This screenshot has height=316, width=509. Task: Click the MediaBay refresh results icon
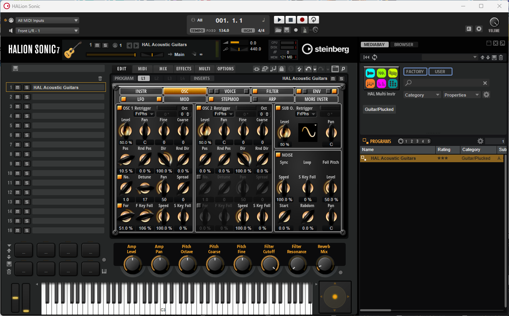coord(375,57)
